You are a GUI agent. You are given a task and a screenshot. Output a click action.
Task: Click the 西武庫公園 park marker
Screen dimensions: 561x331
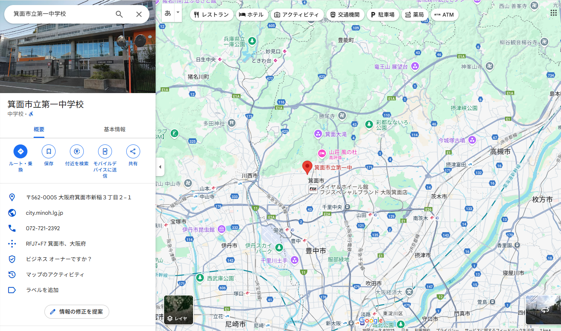[x=200, y=277]
